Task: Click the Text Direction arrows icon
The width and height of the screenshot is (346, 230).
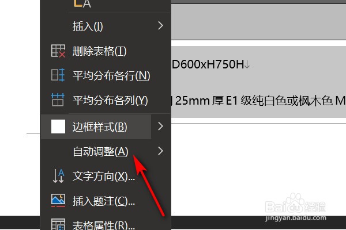Action: pos(58,176)
